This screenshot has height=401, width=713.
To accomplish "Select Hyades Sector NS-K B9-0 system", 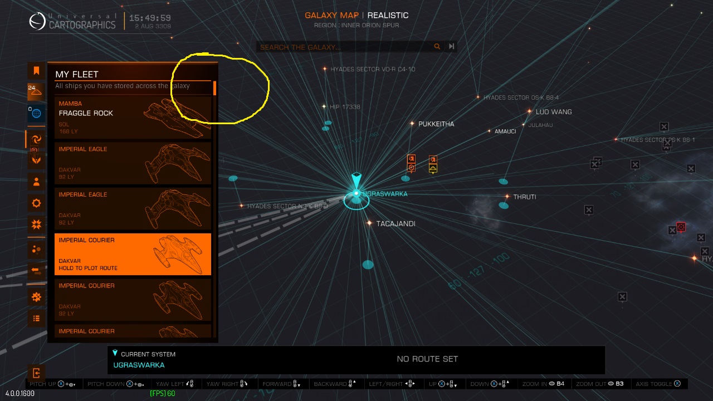I will 284,206.
